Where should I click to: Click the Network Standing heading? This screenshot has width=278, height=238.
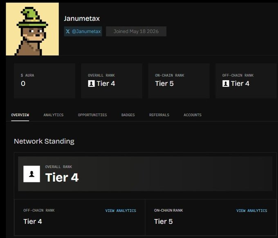(x=44, y=141)
